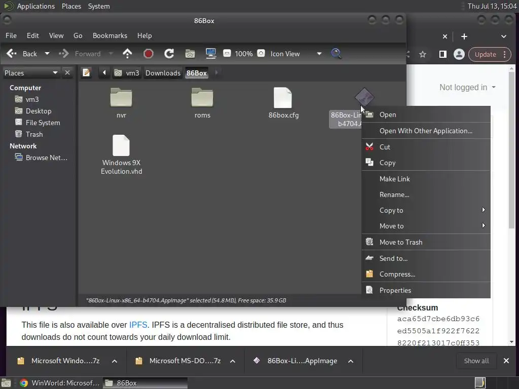Expand Move to submenu

(426, 226)
